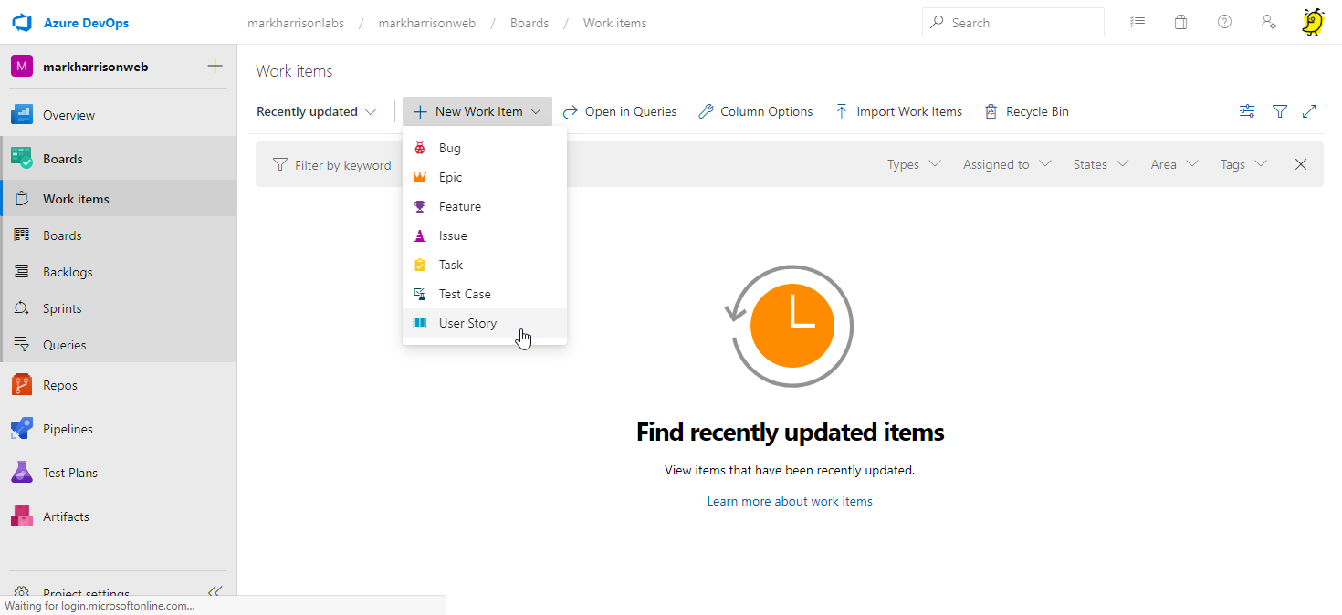Click Learn more about work items link
Viewport: 1342px width, 615px height.
(790, 501)
